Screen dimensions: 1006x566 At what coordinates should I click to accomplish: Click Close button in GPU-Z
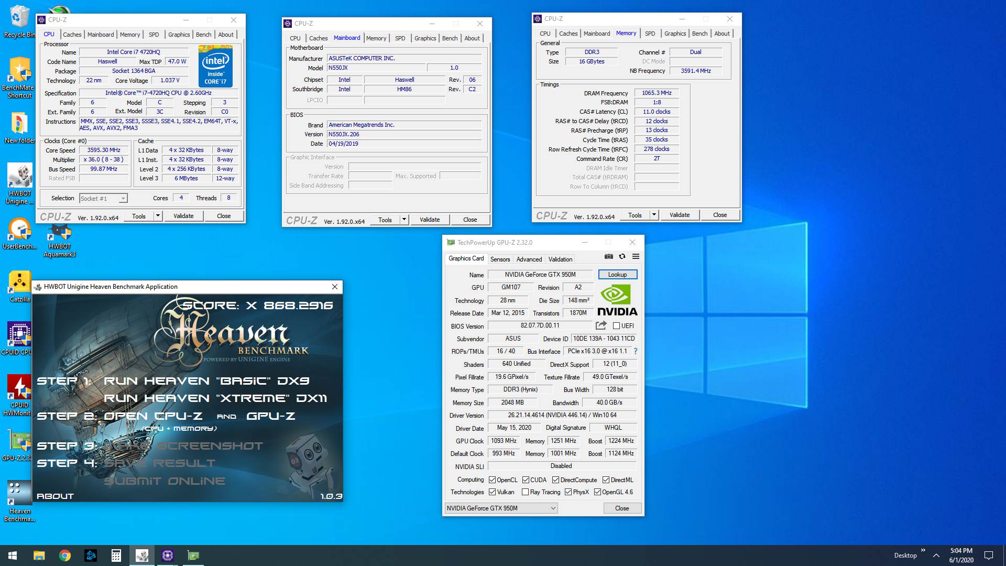point(622,508)
